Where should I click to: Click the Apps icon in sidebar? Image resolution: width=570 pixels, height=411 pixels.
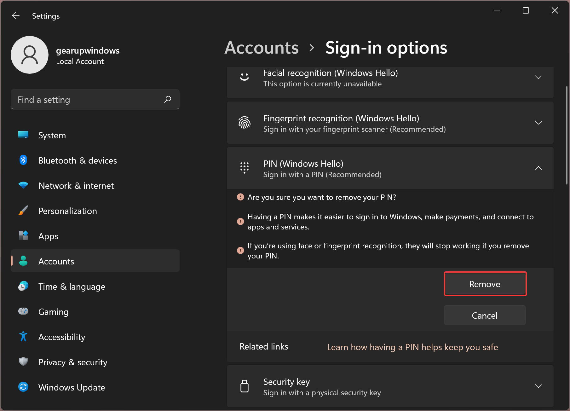[23, 236]
